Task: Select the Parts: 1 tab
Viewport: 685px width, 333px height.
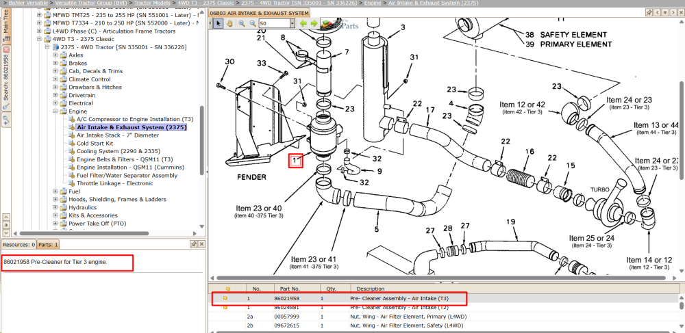Action: click(x=49, y=245)
